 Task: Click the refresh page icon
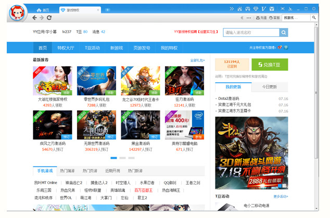pyautogui.click(x=49, y=18)
